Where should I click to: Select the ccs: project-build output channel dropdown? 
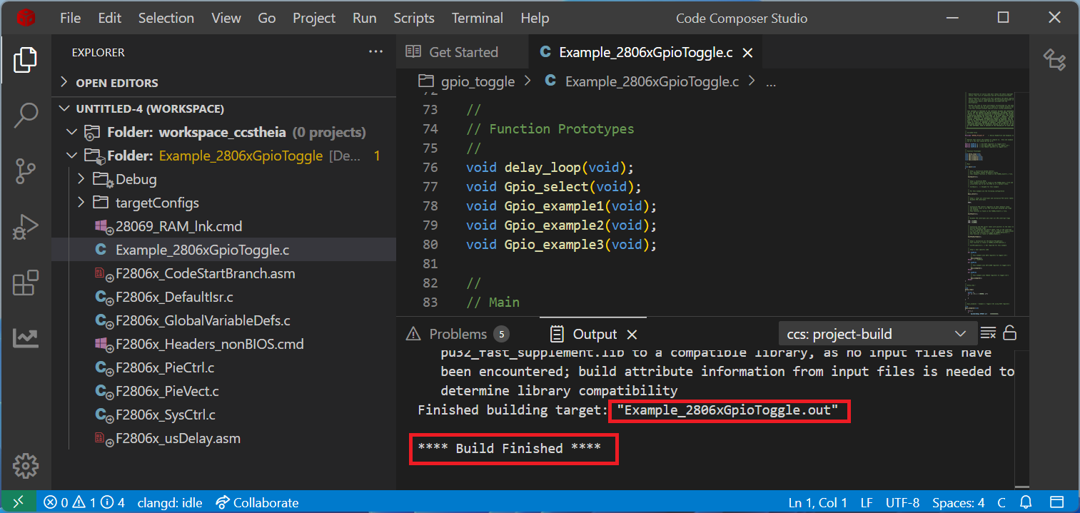tap(877, 334)
